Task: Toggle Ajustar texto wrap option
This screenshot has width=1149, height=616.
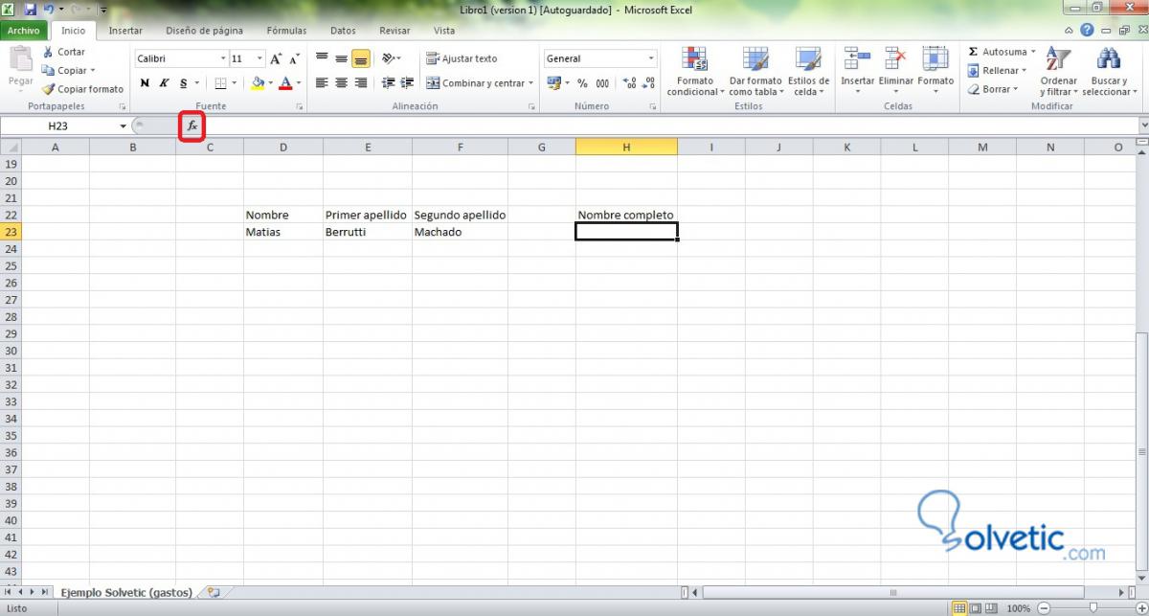Action: click(462, 58)
